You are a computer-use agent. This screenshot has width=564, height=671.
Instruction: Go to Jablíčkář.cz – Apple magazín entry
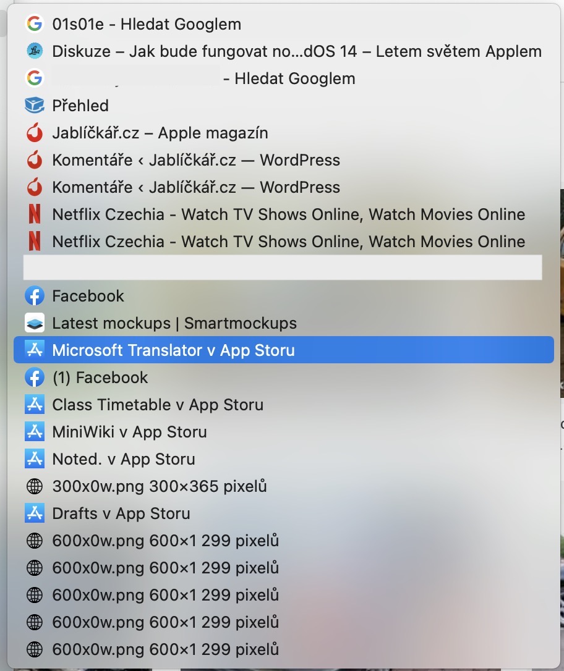(x=283, y=133)
